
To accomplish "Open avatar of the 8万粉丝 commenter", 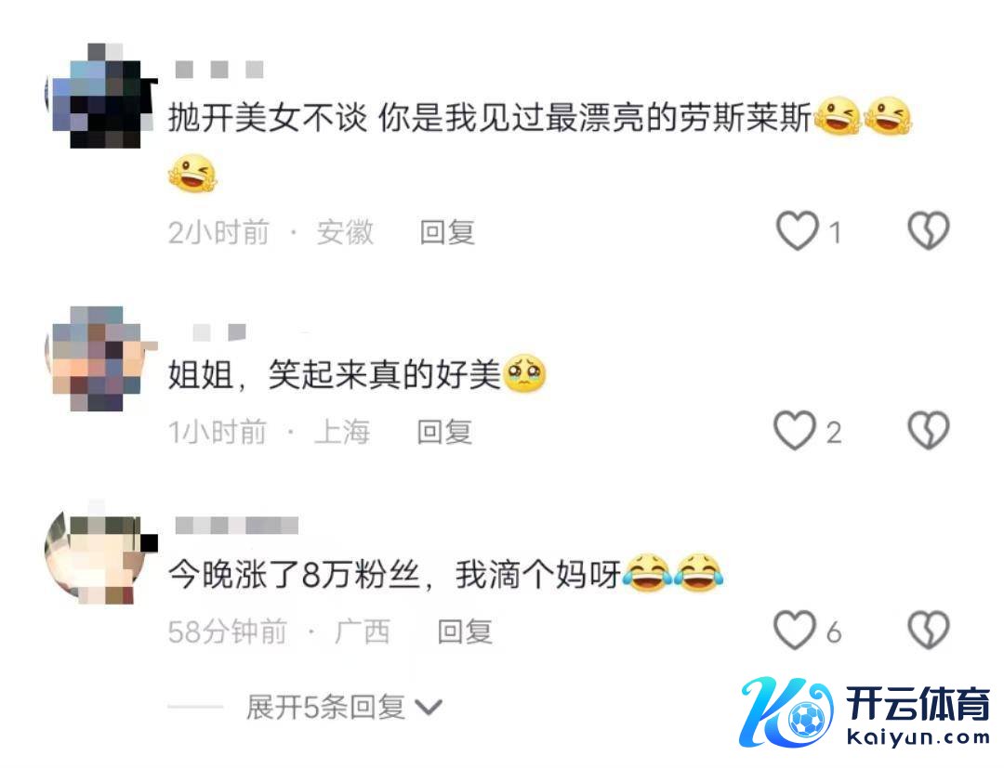I will (x=101, y=553).
